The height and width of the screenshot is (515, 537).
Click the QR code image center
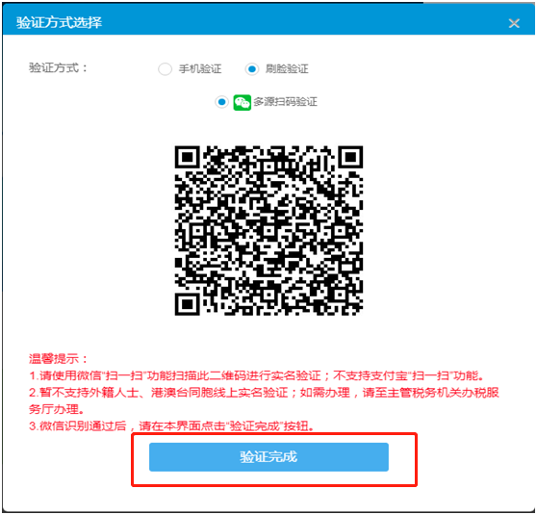tap(268, 231)
